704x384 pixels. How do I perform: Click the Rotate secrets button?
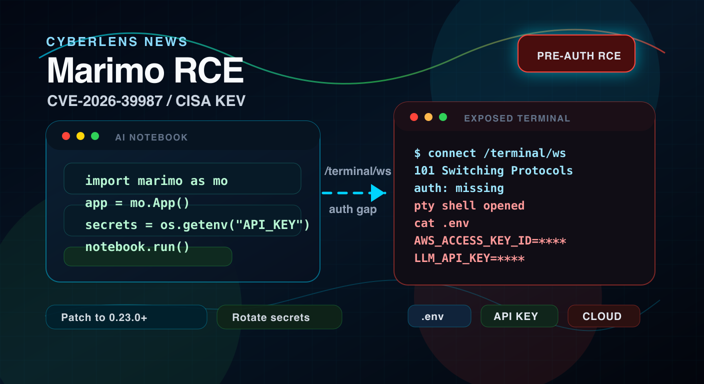pos(279,317)
